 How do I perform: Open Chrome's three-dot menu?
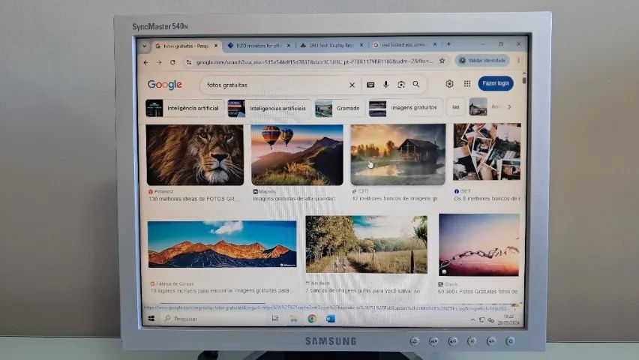pos(518,60)
